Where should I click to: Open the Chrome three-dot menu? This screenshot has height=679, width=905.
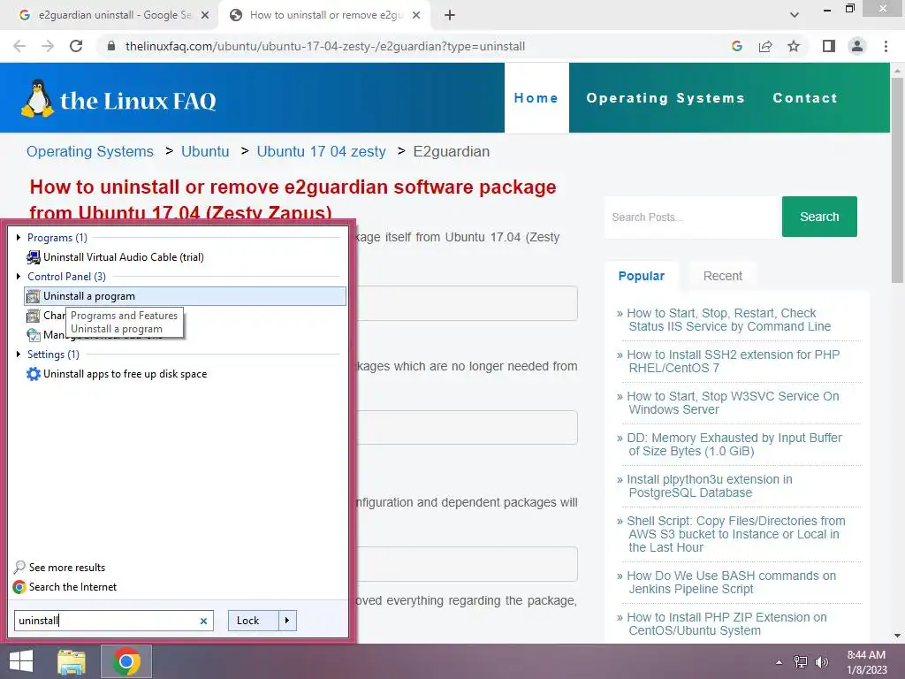pos(886,46)
